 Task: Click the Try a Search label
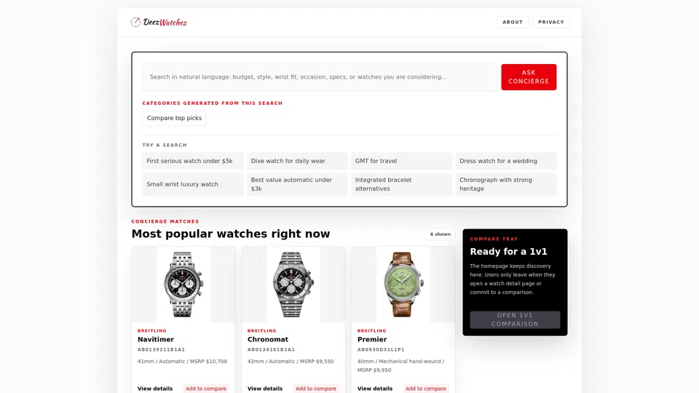(x=165, y=146)
